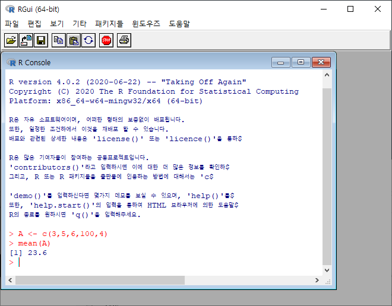Minimize the RGui main window
Screen dimensions: 392x306
(x=324, y=9)
